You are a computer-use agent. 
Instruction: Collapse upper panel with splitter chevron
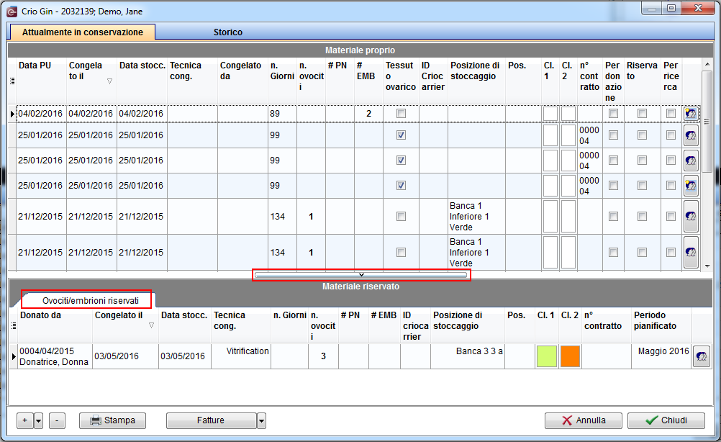click(x=361, y=275)
